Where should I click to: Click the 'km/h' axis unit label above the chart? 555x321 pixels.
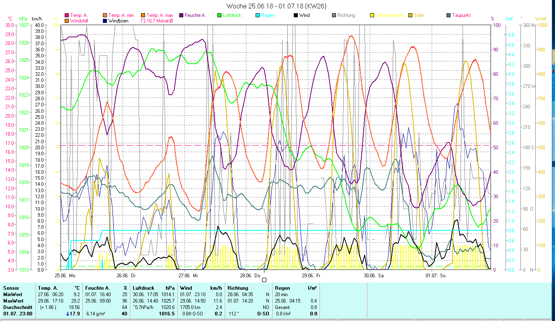(x=37, y=18)
